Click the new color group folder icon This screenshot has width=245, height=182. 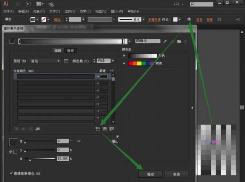coord(179,41)
